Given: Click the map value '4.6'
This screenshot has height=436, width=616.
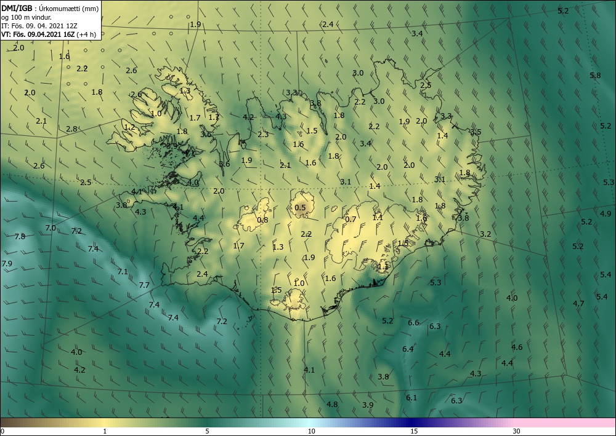Looking at the screenshot, I should click(517, 347).
